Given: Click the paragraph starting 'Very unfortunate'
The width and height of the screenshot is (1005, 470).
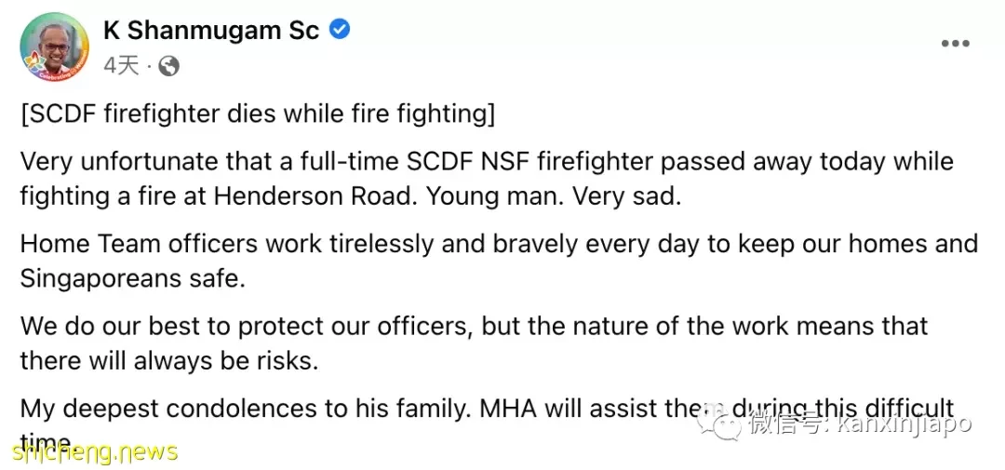Looking at the screenshot, I should (x=487, y=179).
